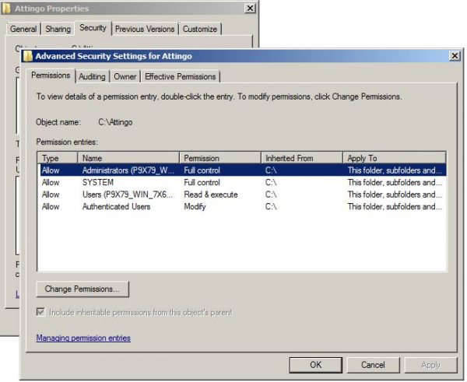This screenshot has height=382, width=467.
Task: Open the Sharing tab in Properties
Action: pos(58,29)
